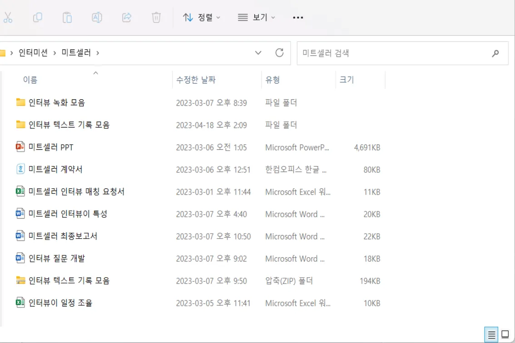Click the ZIP folder icon of 인터뷰 텍스트 기록 모음

(21, 280)
